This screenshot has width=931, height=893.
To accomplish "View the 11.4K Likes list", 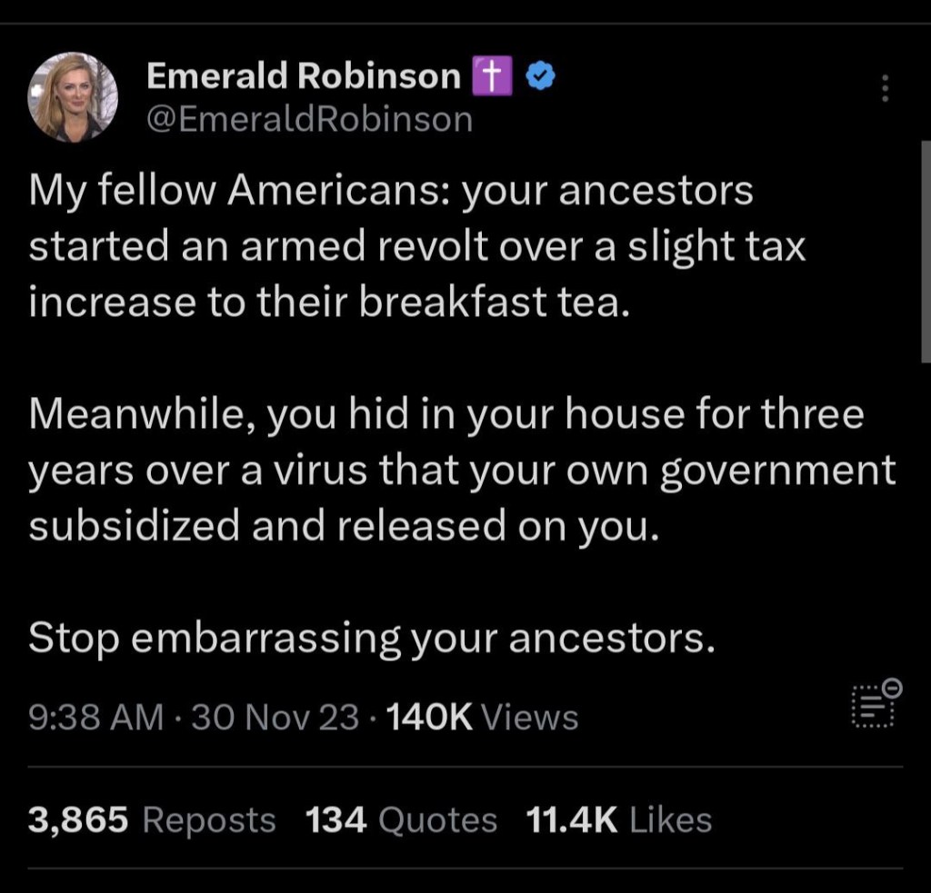I will [x=618, y=820].
